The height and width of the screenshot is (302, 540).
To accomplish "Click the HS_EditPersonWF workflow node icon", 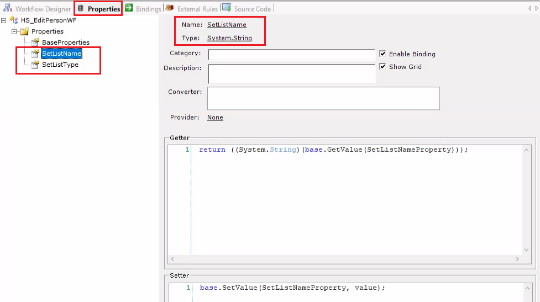I will (14, 20).
